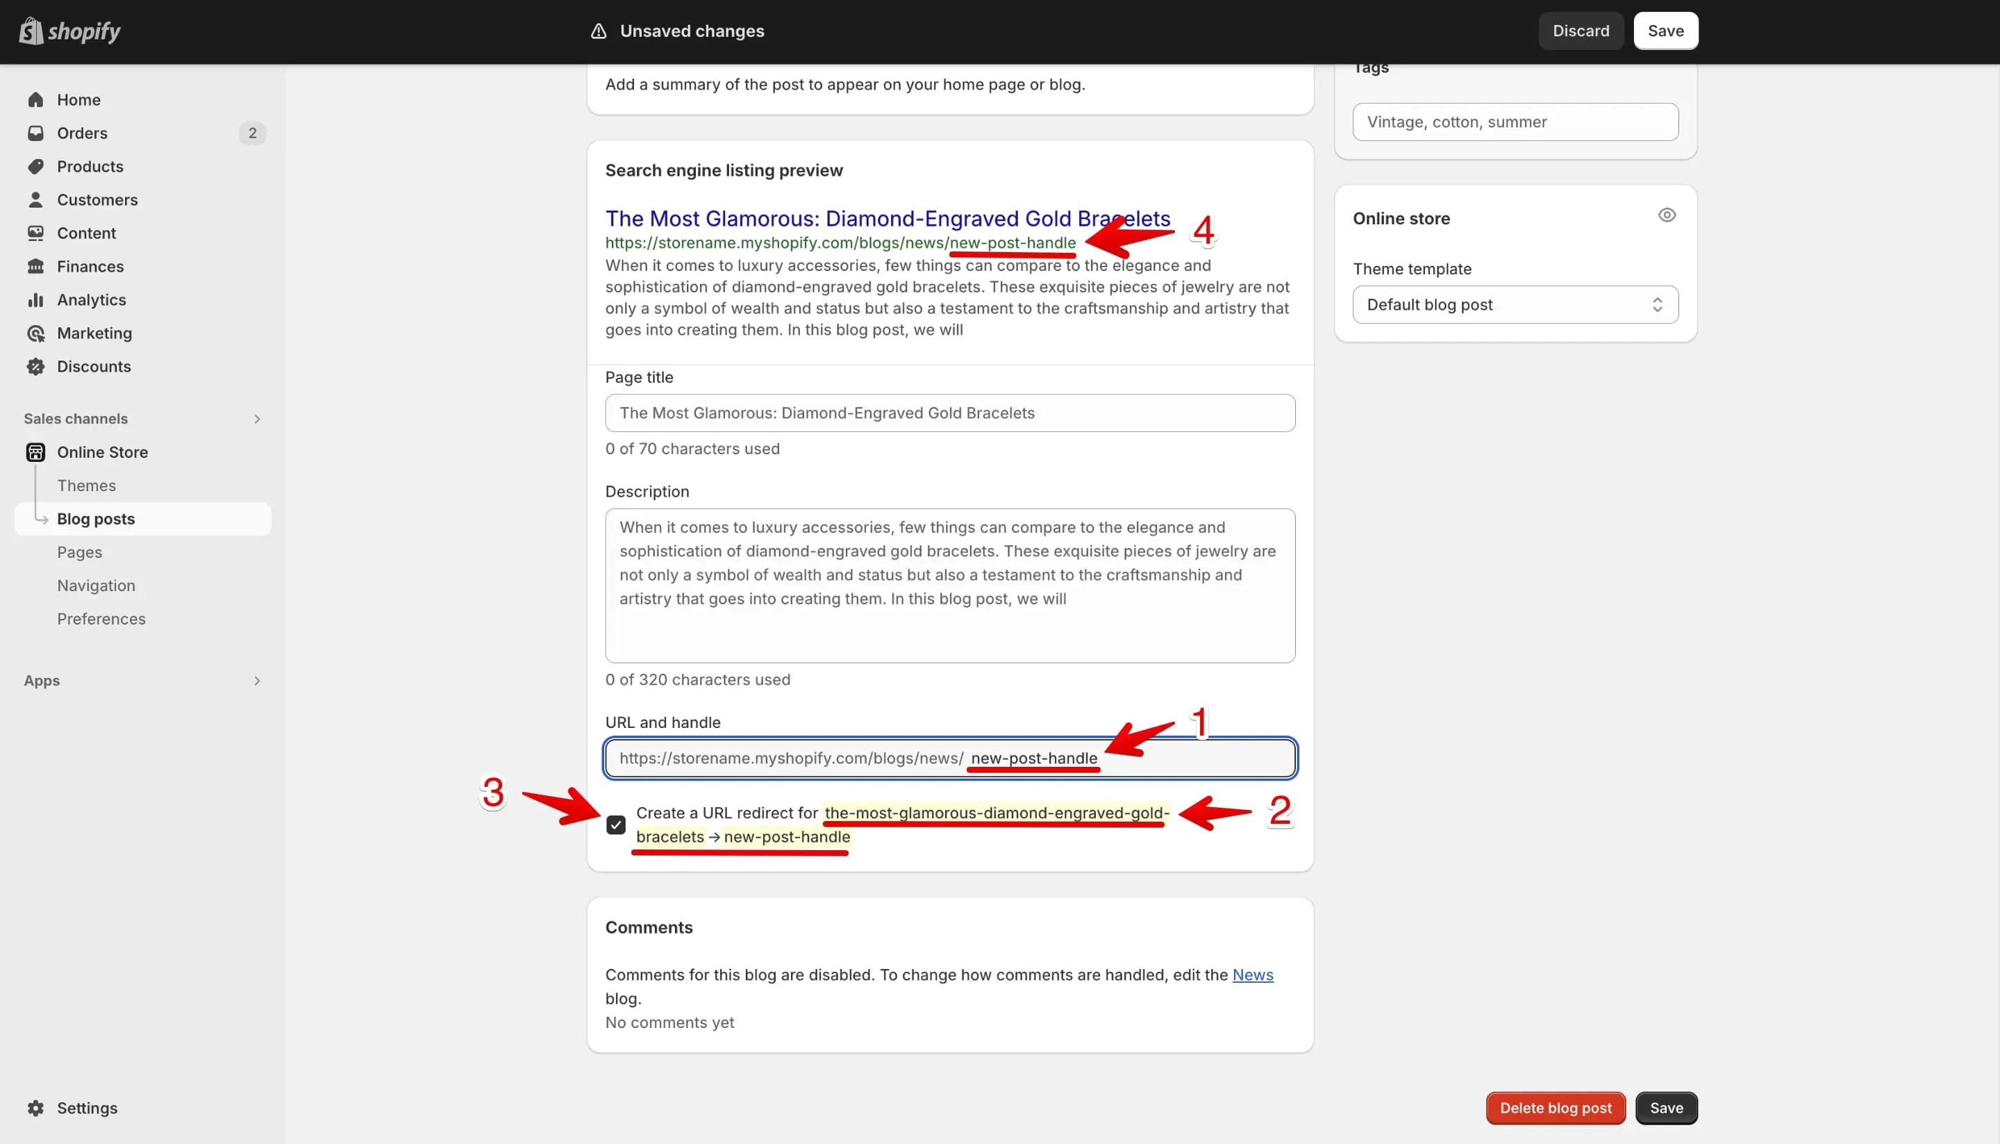Viewport: 2000px width, 1144px height.
Task: Click the Page title input field
Action: click(950, 413)
